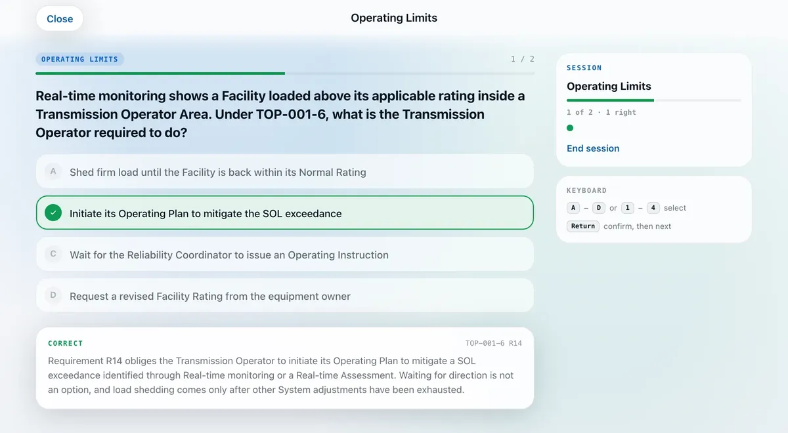788x433 pixels.
Task: Click the Operating Limits page title
Action: pos(394,18)
